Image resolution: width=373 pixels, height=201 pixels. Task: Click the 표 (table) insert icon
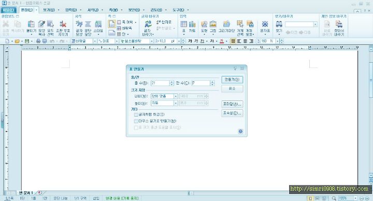[x=183, y=24]
